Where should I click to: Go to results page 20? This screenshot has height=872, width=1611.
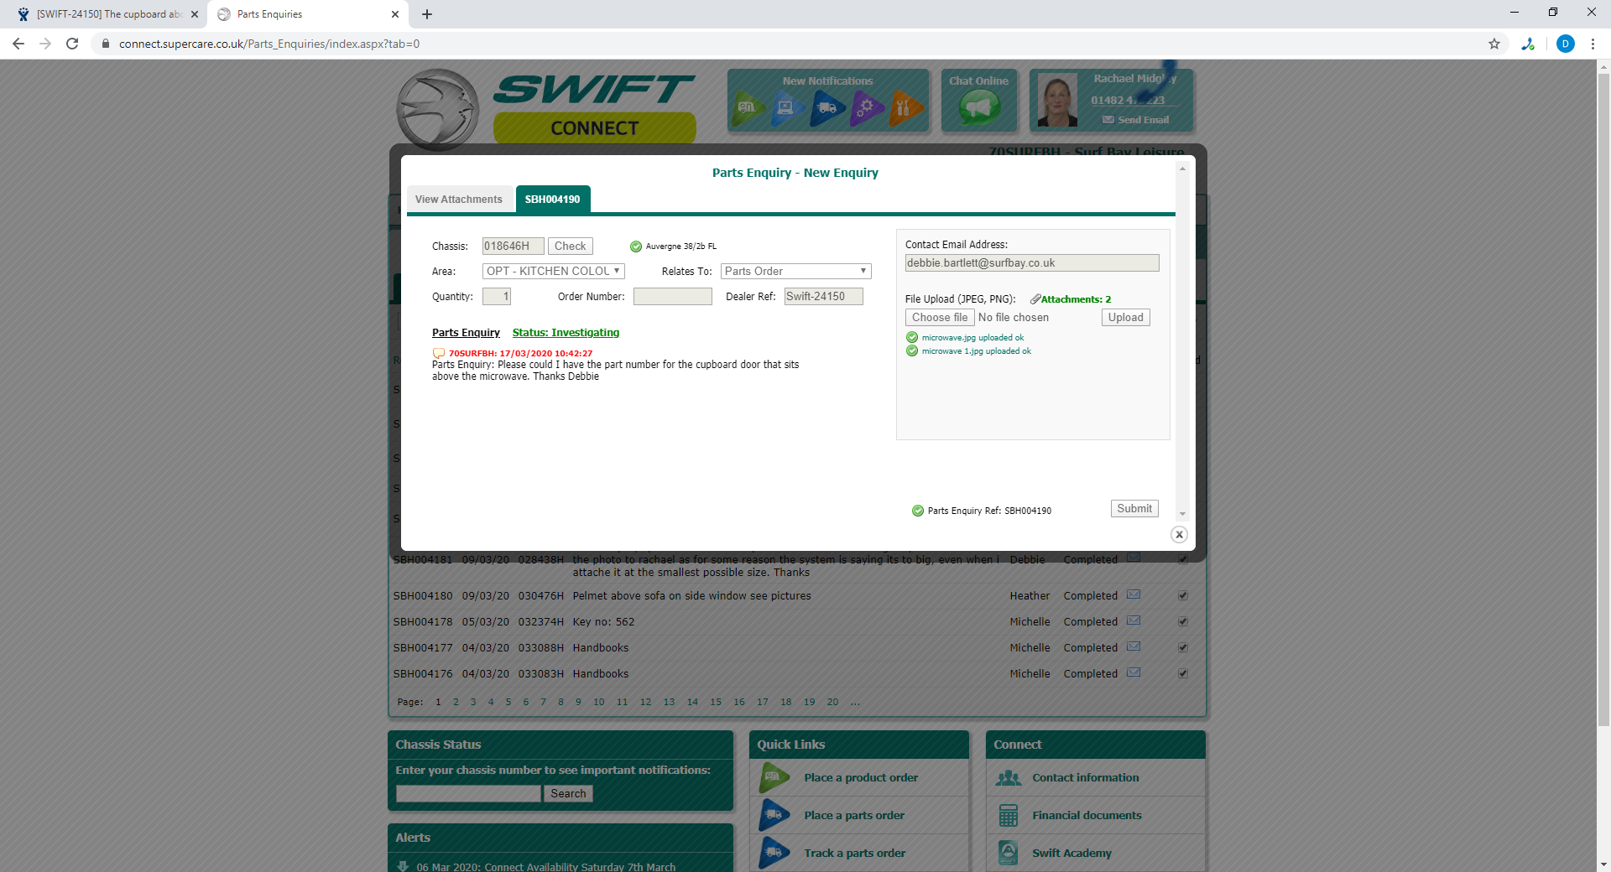pos(832,702)
